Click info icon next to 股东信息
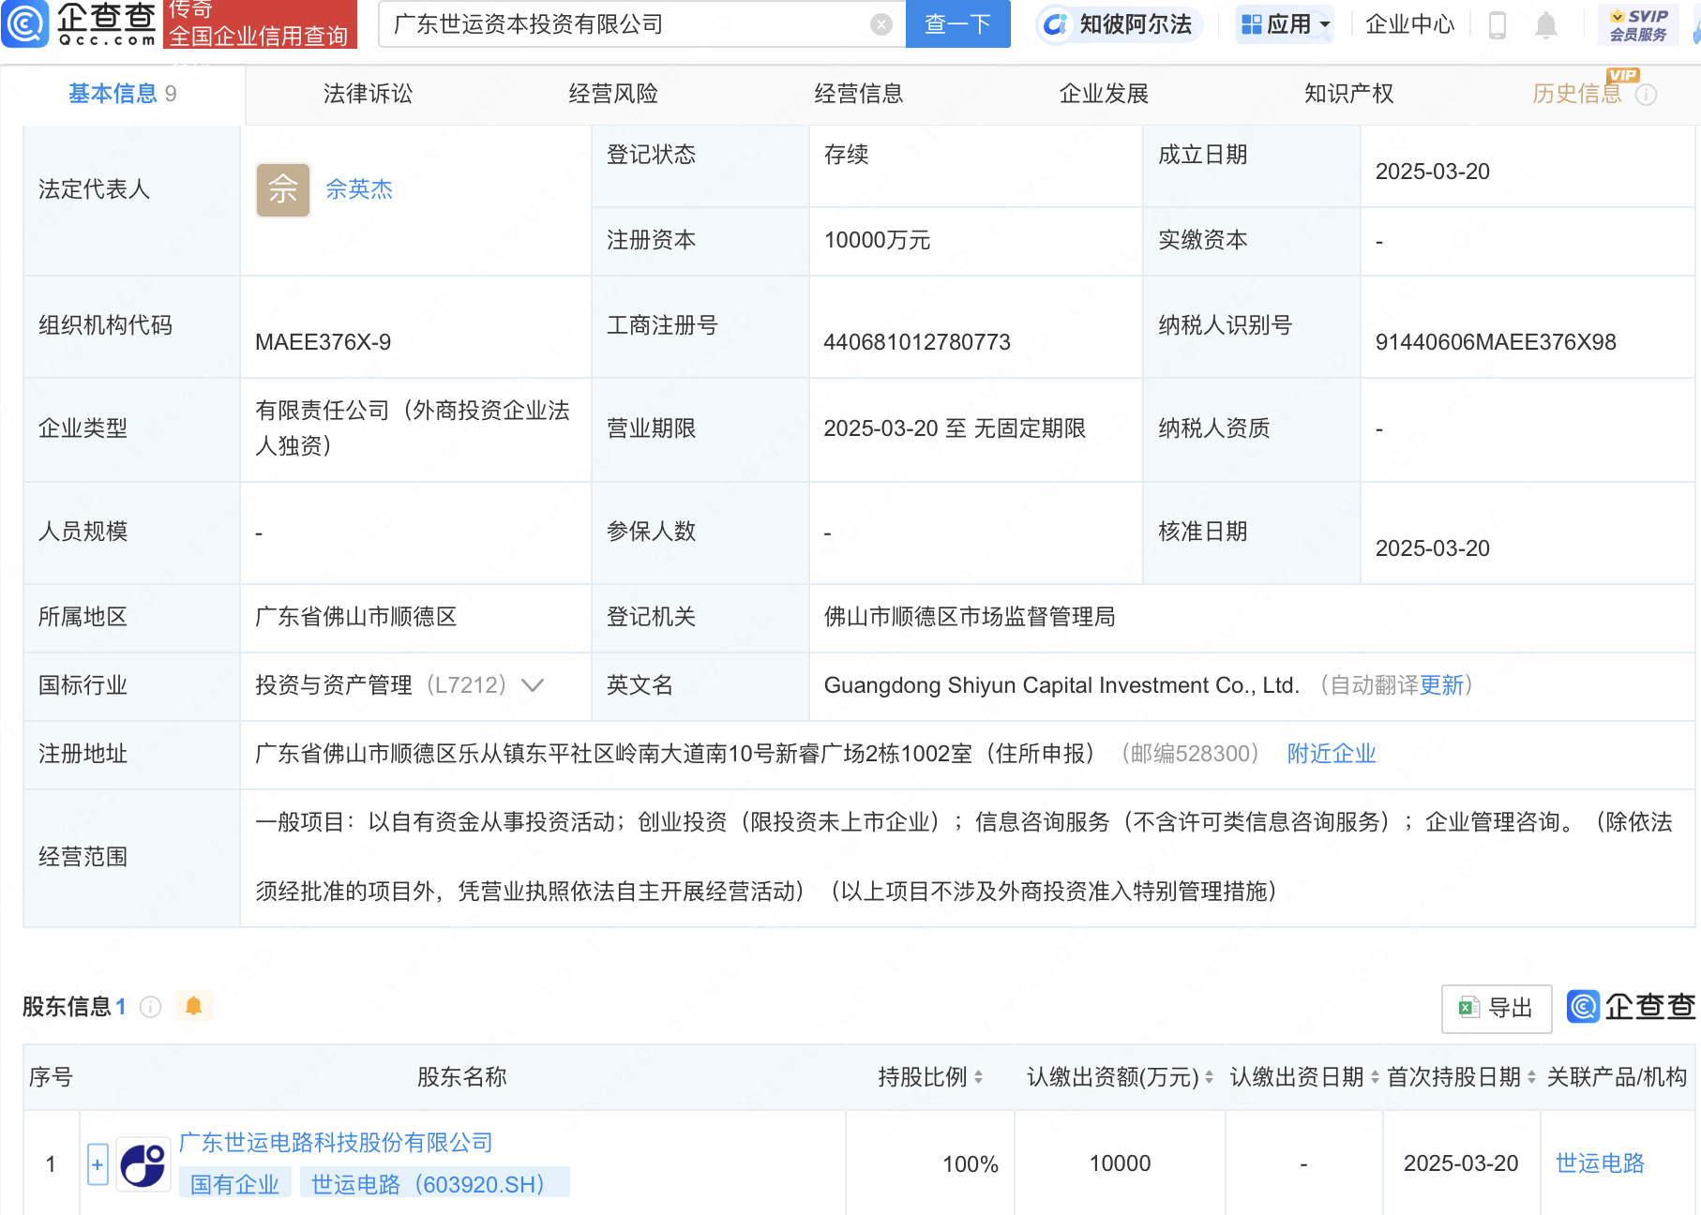This screenshot has height=1215, width=1701. click(150, 1007)
